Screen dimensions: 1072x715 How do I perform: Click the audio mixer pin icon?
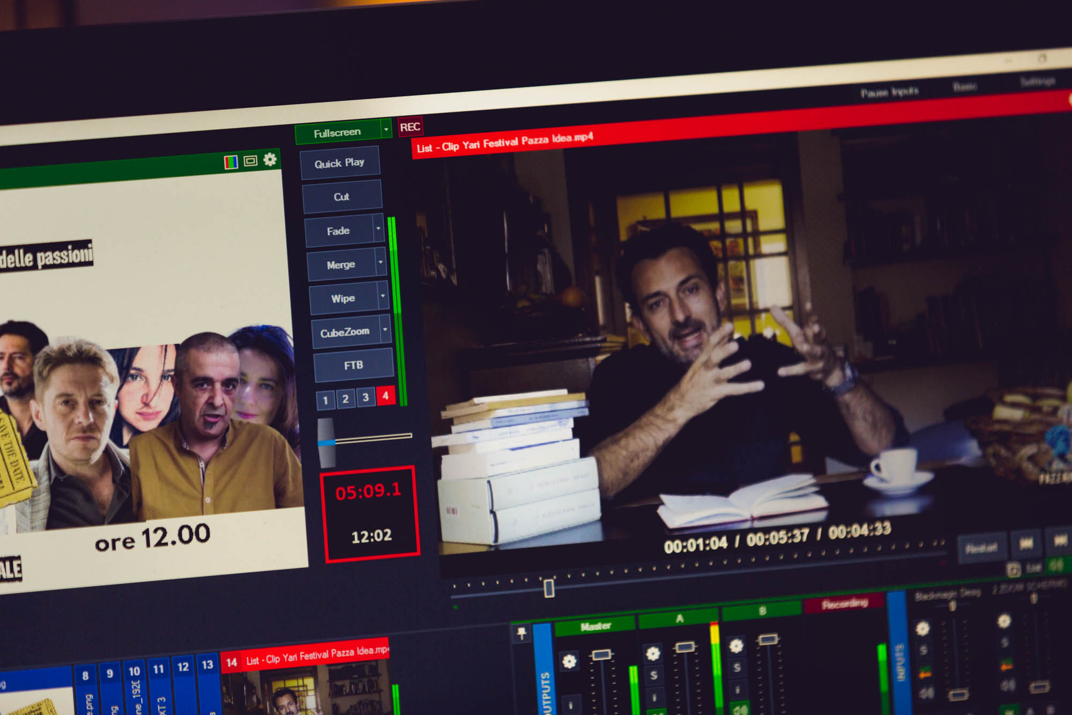tap(521, 634)
